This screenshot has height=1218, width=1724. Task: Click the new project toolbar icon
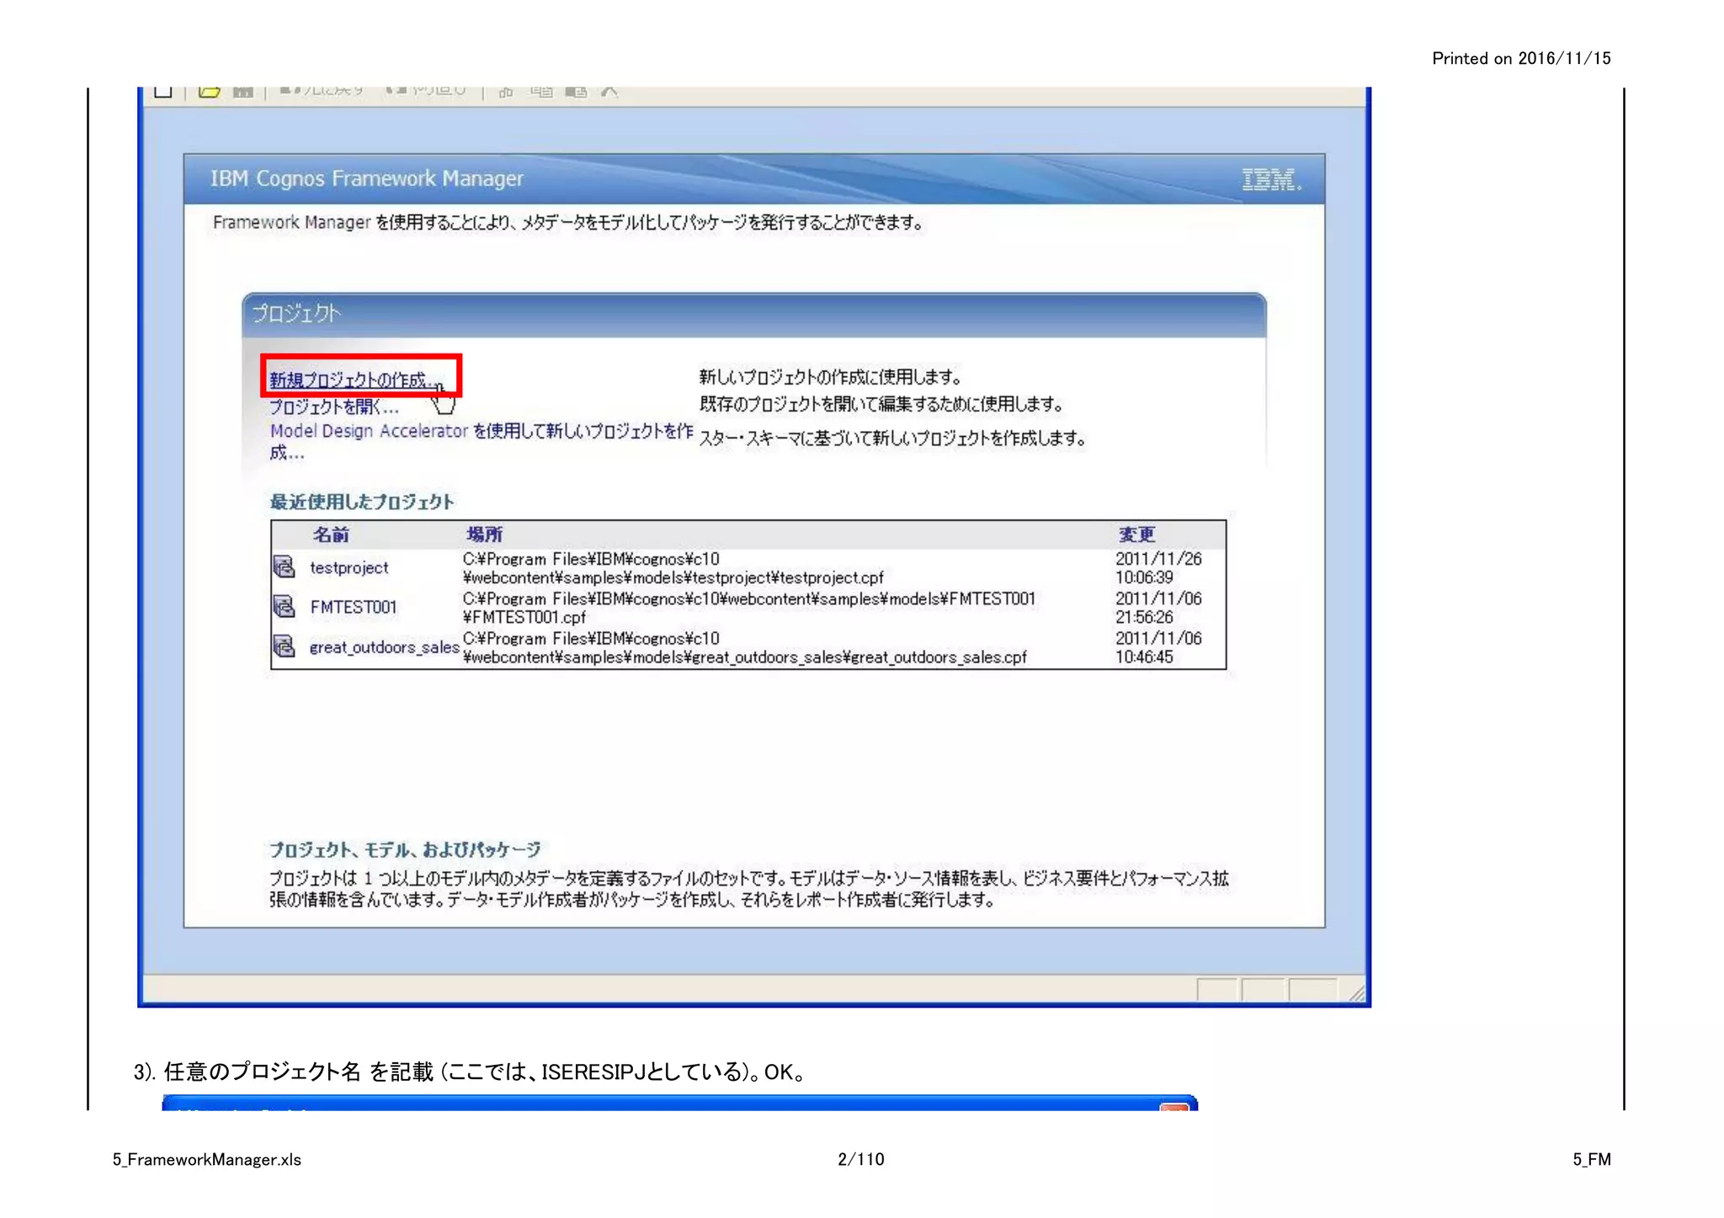tap(163, 91)
